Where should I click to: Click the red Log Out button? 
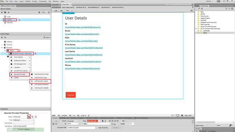coord(70,95)
